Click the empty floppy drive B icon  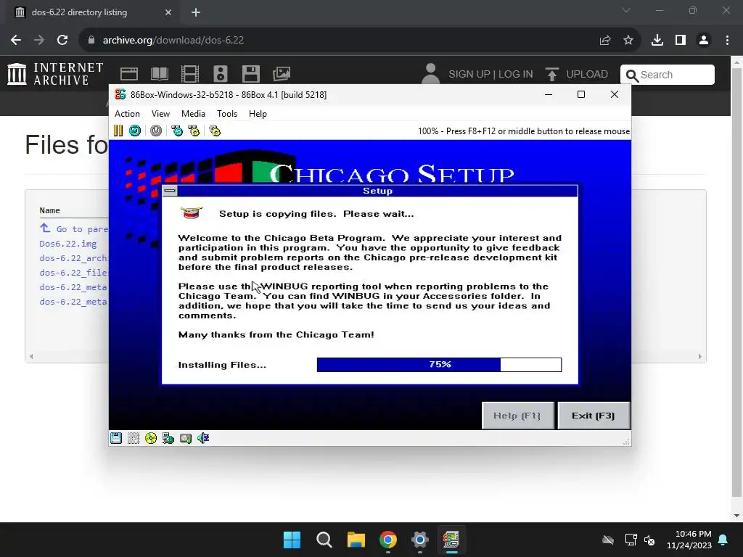pos(134,438)
